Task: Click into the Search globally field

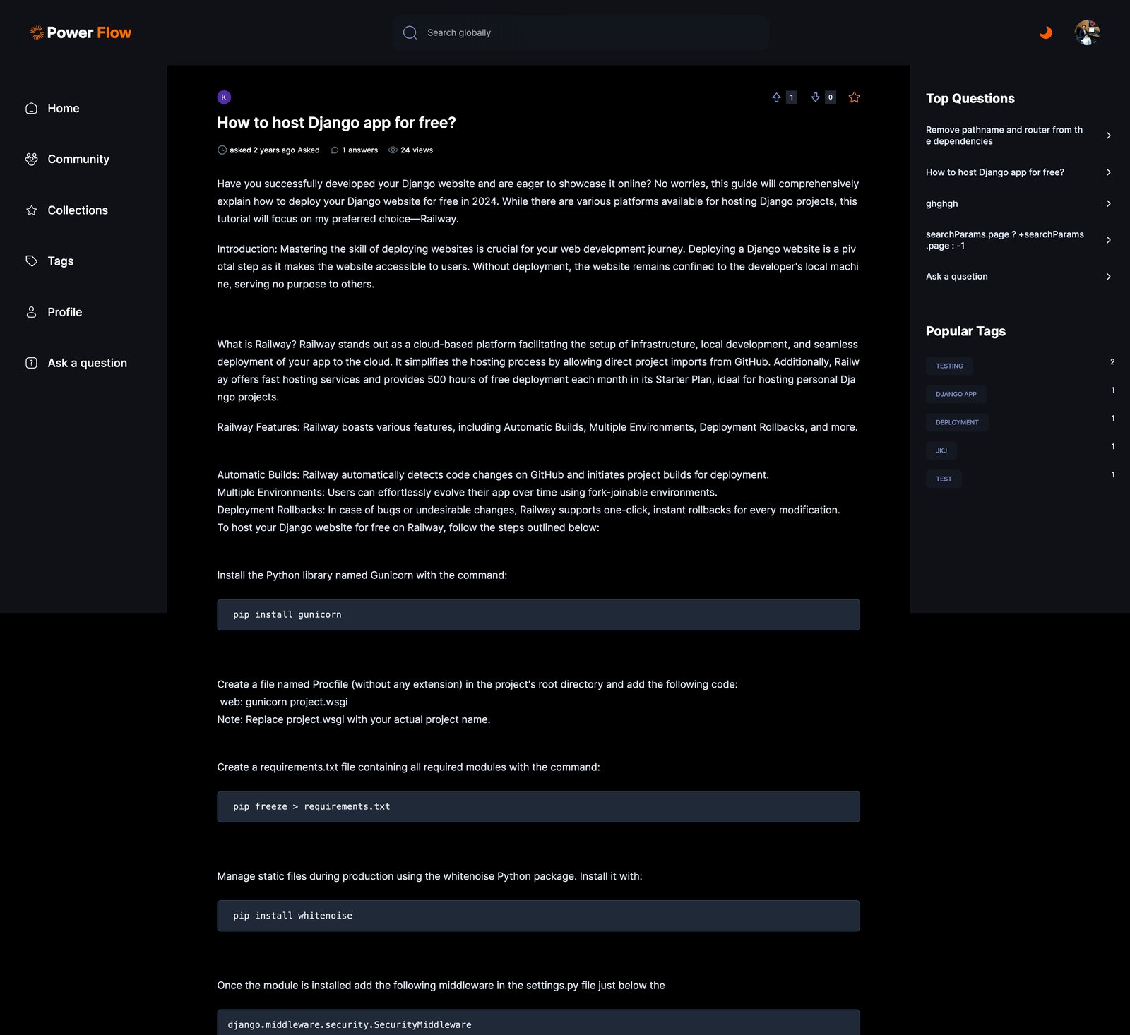Action: coord(581,32)
